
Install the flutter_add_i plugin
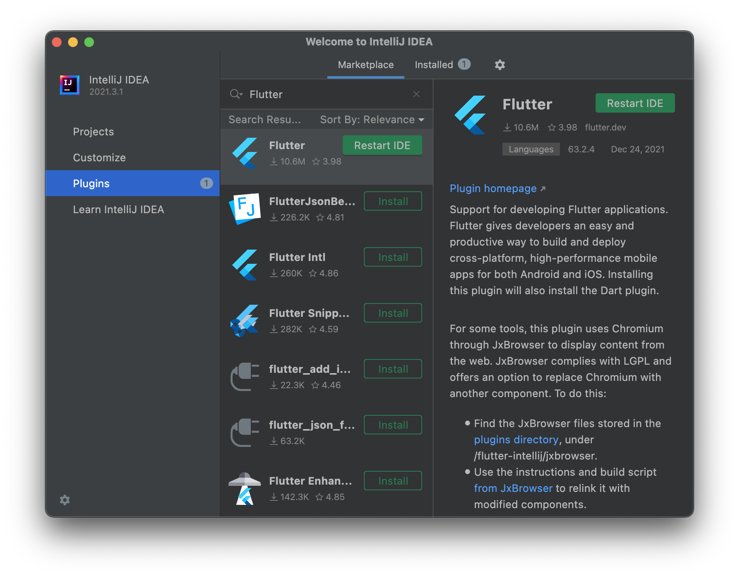pos(393,369)
